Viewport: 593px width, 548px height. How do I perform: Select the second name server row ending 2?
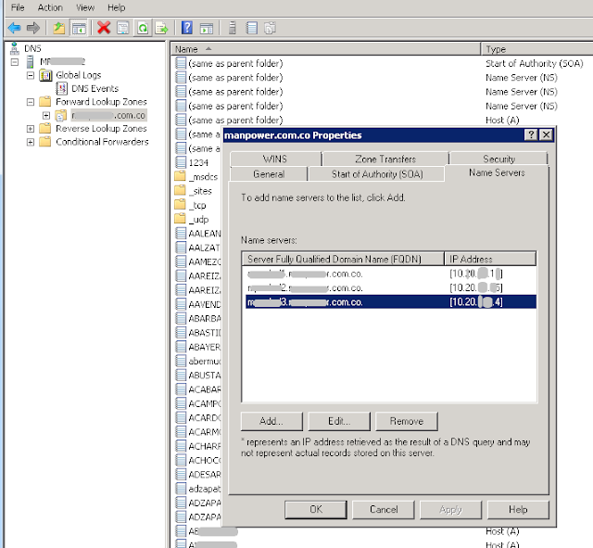click(x=391, y=288)
